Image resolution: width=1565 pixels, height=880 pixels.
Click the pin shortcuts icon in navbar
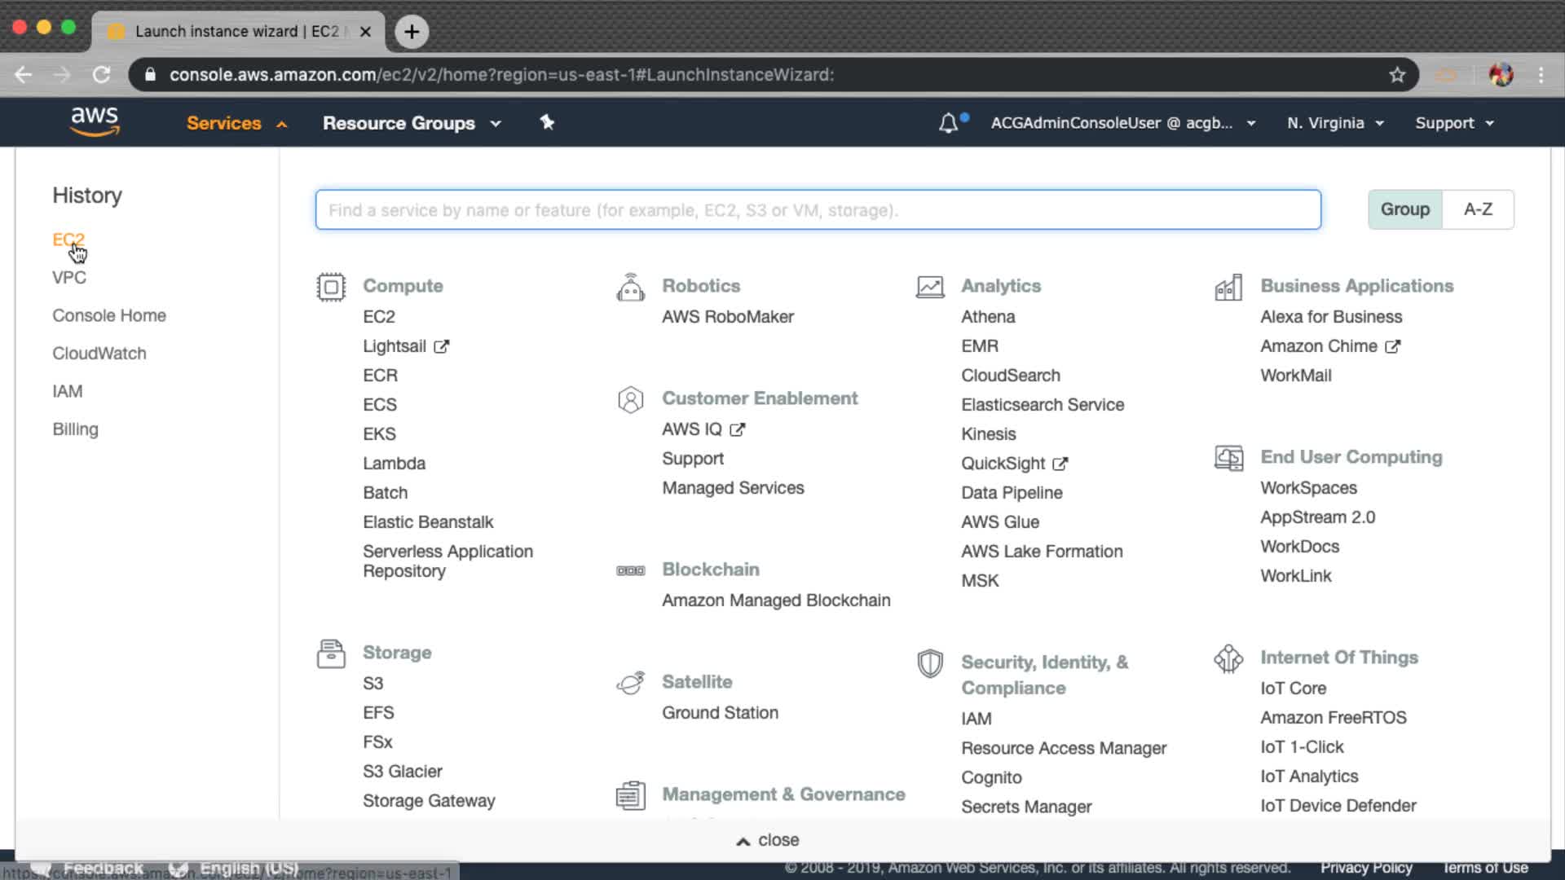coord(547,122)
